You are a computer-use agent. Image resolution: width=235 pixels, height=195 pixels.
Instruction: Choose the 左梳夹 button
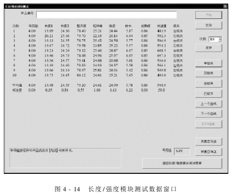tap(209, 83)
